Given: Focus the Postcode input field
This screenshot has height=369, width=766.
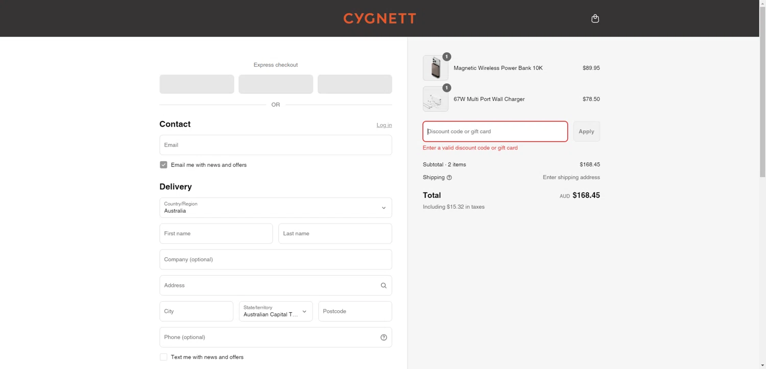Looking at the screenshot, I should [355, 311].
